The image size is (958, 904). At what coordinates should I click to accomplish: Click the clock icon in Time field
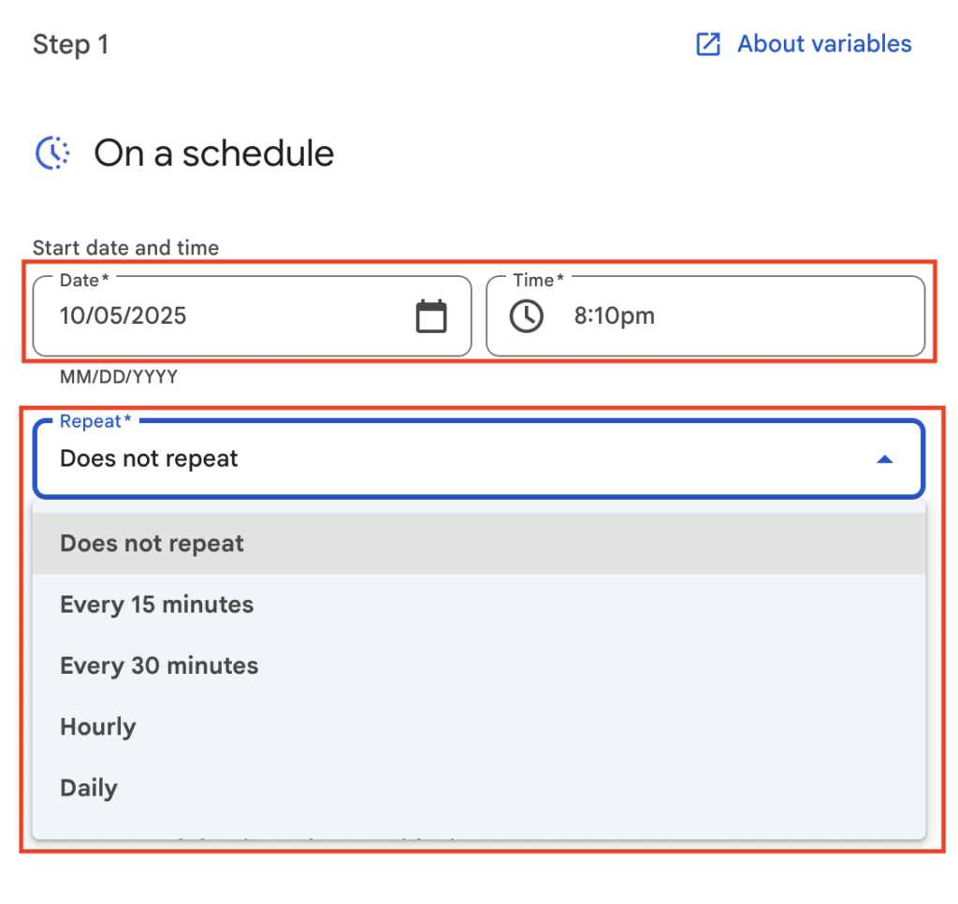coord(526,316)
